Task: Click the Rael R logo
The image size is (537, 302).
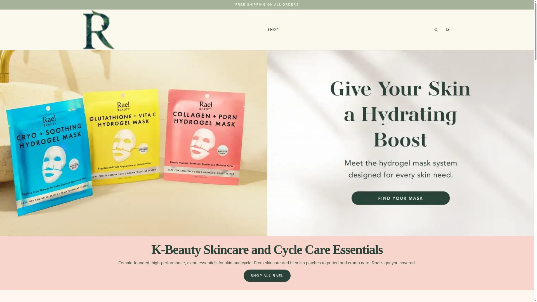Action: coord(99,30)
